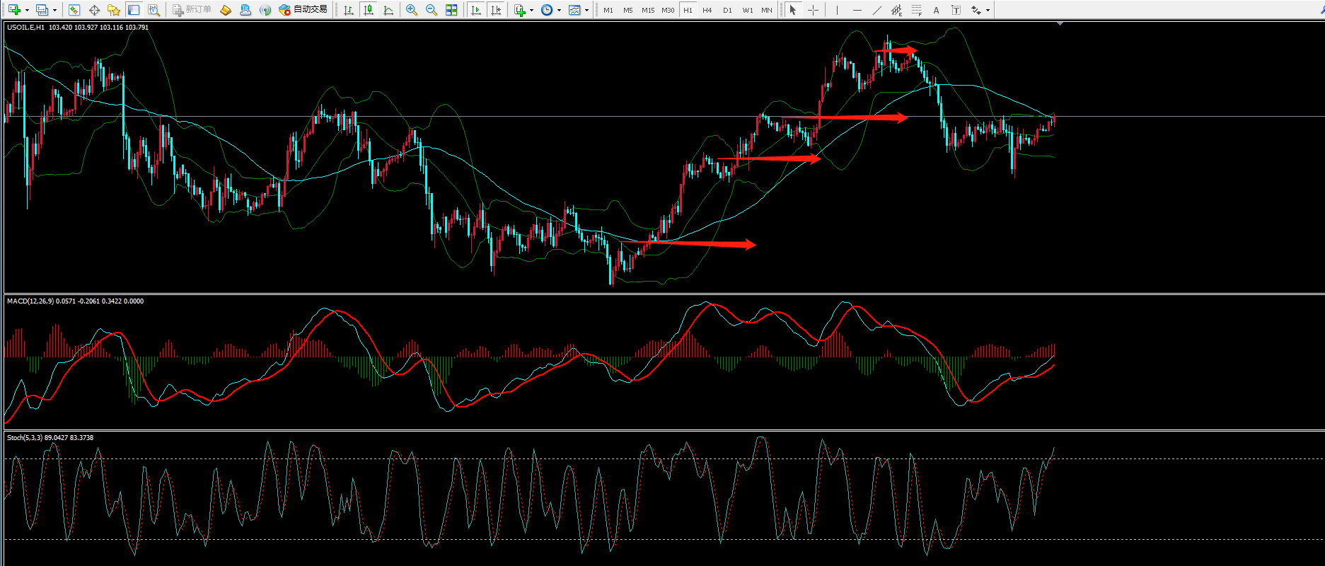
Task: Select the M15 timeframe button
Action: [x=647, y=10]
